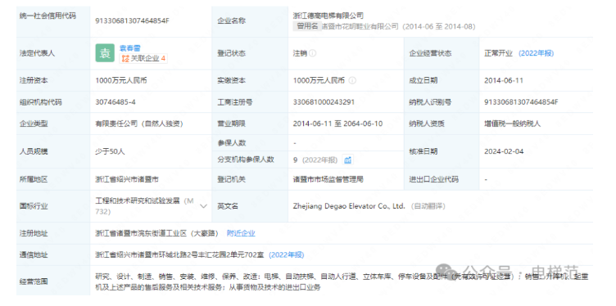
Task: Select 组织机构代码 value 30746485-4
Action: tap(115, 102)
